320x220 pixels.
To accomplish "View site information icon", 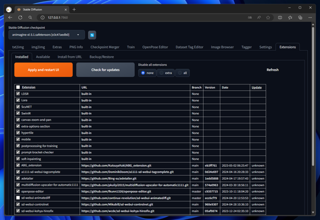I will [43, 18].
